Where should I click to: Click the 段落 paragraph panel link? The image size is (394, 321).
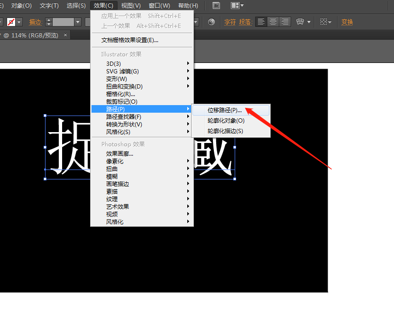point(245,22)
